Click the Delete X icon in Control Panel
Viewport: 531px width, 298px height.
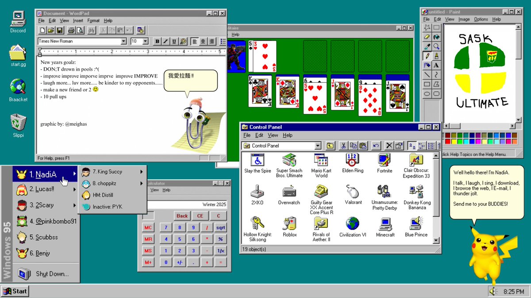pos(389,146)
